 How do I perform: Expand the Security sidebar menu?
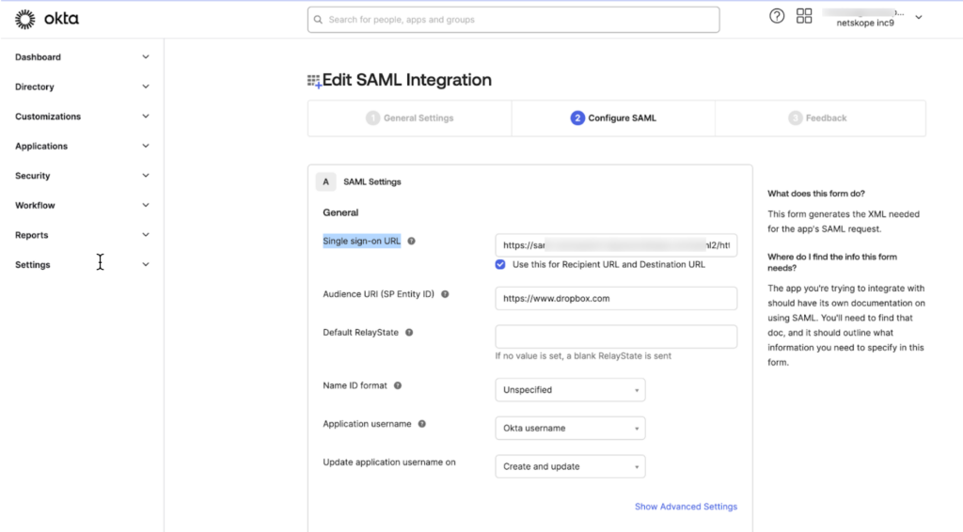82,176
